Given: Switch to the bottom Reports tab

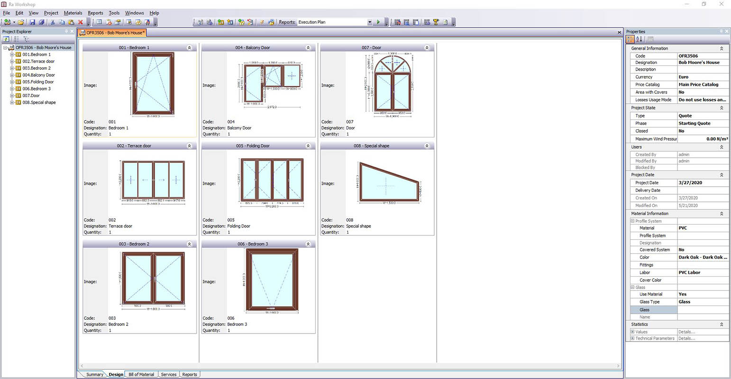Looking at the screenshot, I should [x=190, y=374].
